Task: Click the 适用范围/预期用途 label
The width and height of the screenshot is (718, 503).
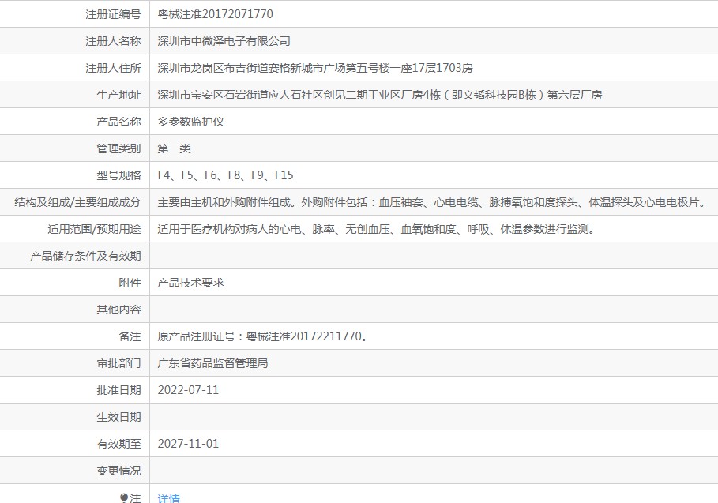Action: (x=94, y=229)
